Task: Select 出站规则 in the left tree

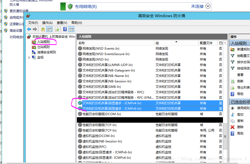Action: point(43,47)
